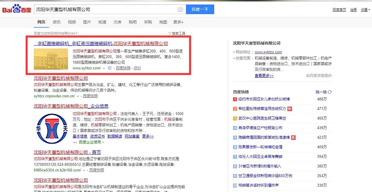Expand arrow next to syhtzx.cnpowder.com.cn

point(78,96)
